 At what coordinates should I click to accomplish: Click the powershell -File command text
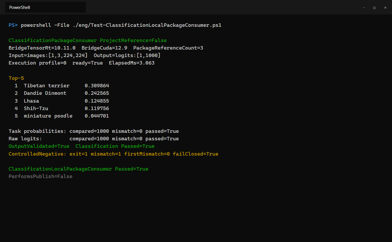click(121, 25)
